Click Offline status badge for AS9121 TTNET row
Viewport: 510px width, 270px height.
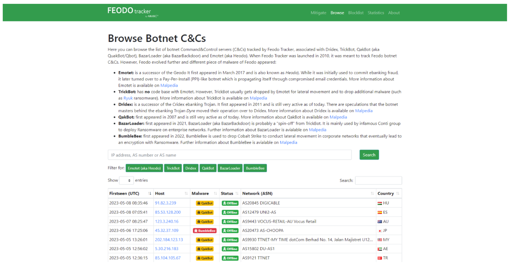coord(230,258)
